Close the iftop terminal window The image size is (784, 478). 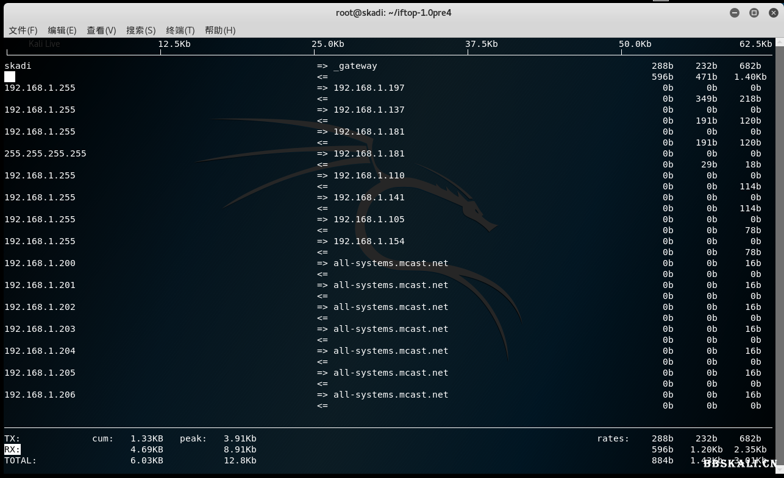[x=772, y=13]
